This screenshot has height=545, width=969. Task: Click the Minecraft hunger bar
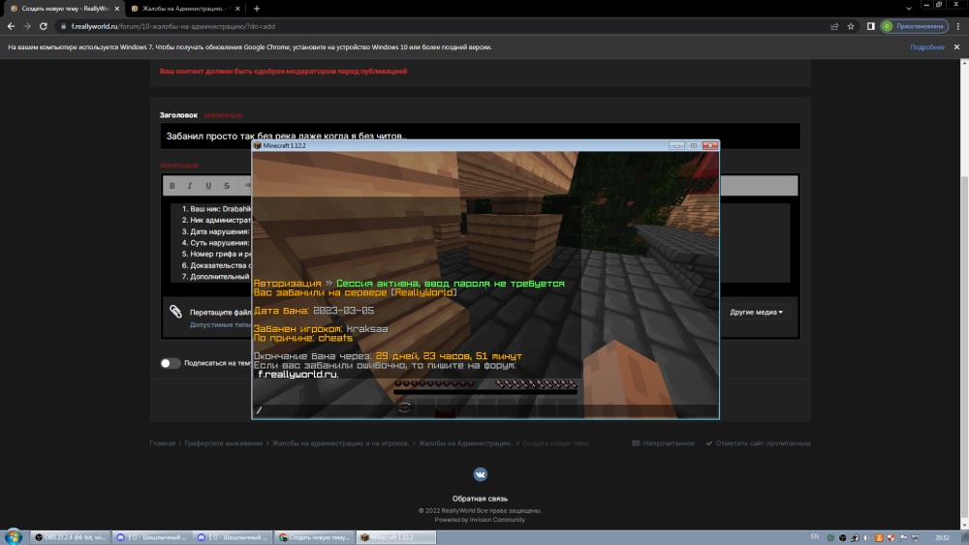coord(536,383)
